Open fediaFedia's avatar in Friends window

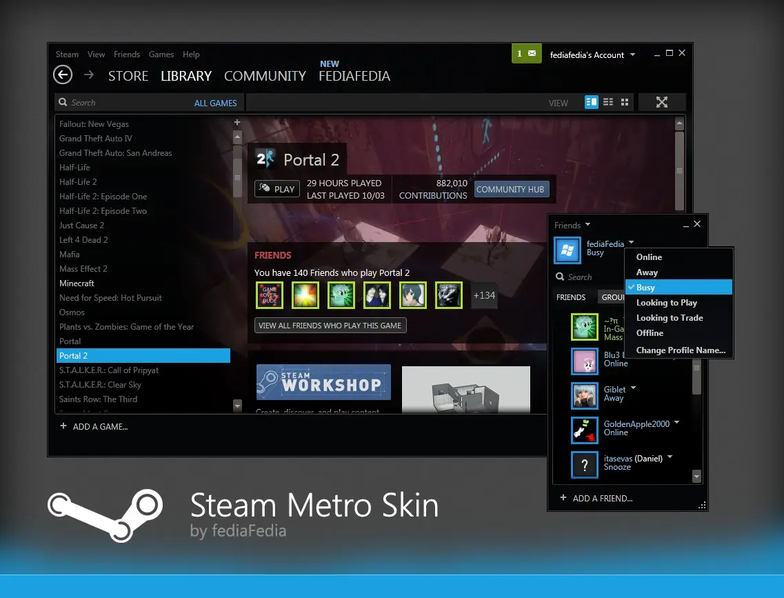(x=567, y=250)
